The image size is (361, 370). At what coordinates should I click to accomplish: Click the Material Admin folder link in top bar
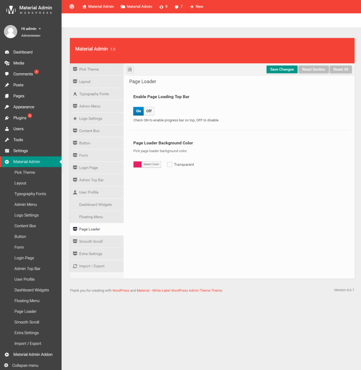coord(136,7)
